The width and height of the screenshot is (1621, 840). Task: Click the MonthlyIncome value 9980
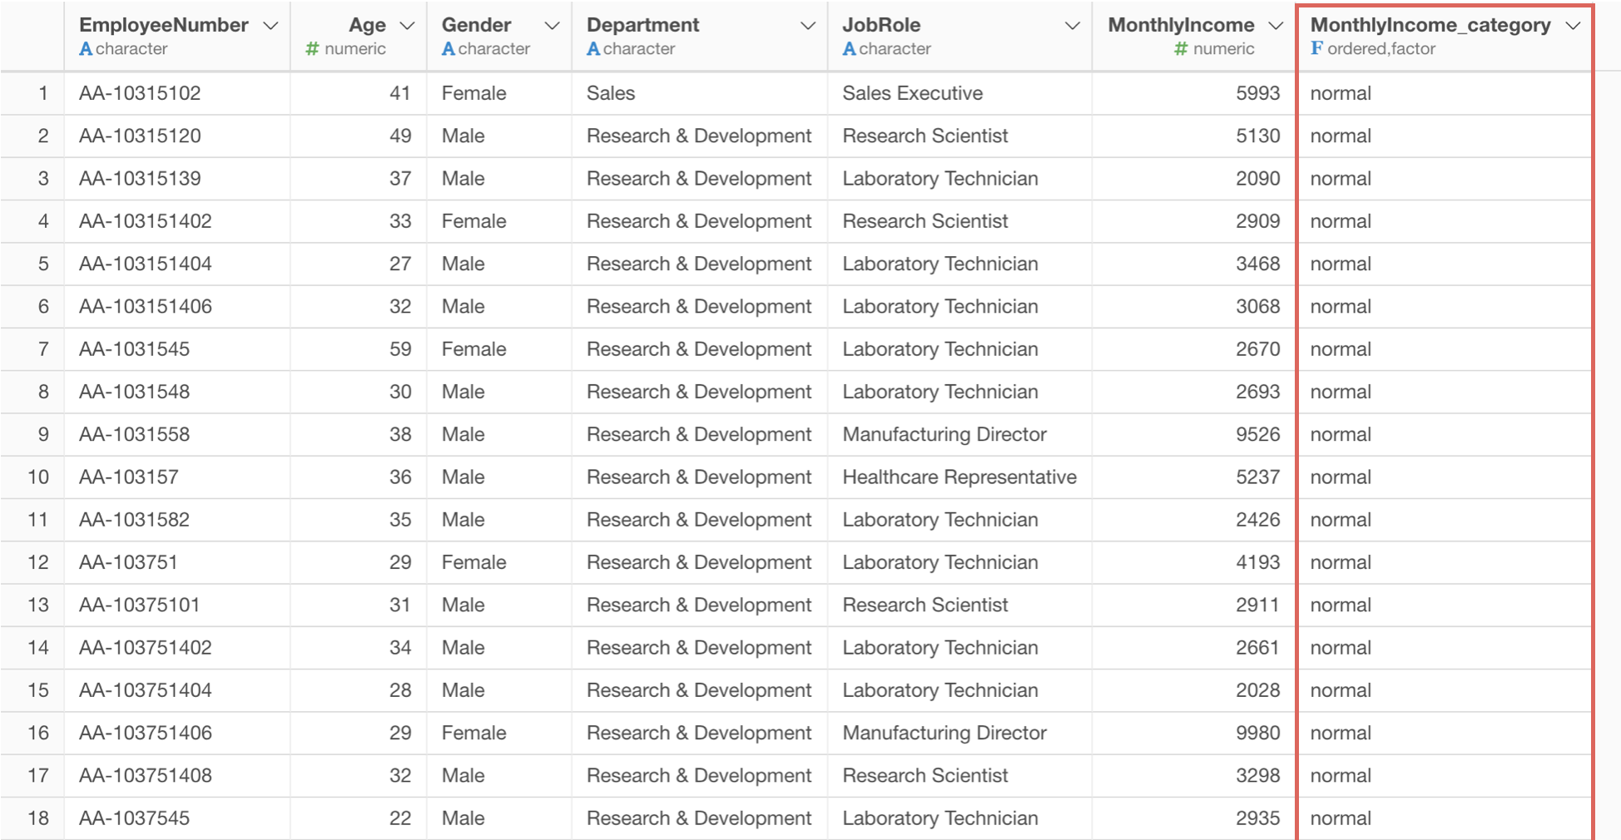tap(1257, 733)
